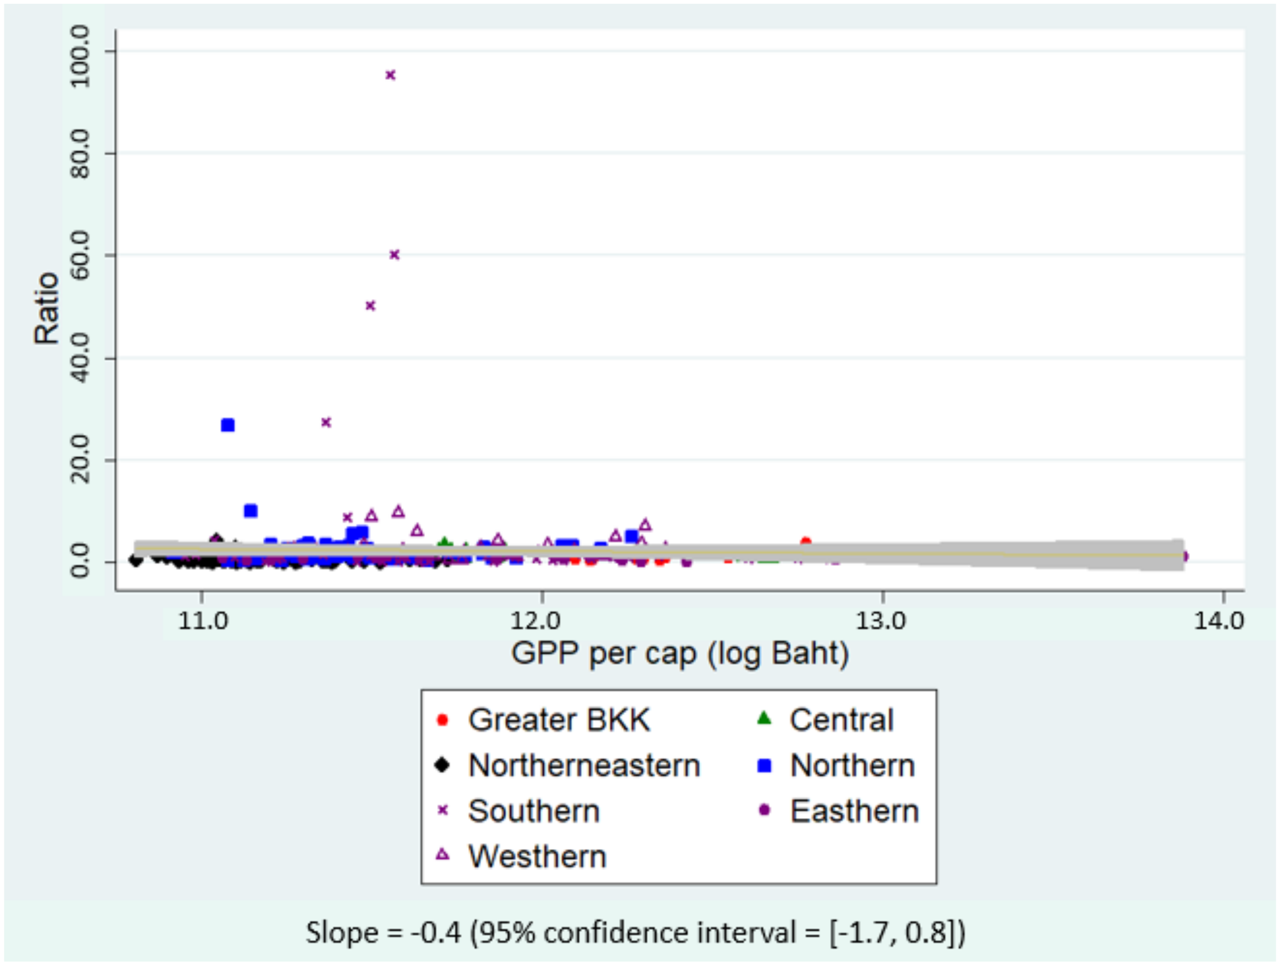The width and height of the screenshot is (1280, 966).
Task: Click the Central green triangle legend marker
Action: pos(764,719)
